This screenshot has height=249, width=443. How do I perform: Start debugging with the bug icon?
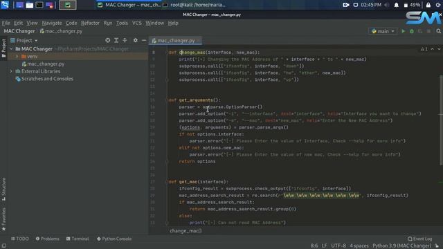412,31
